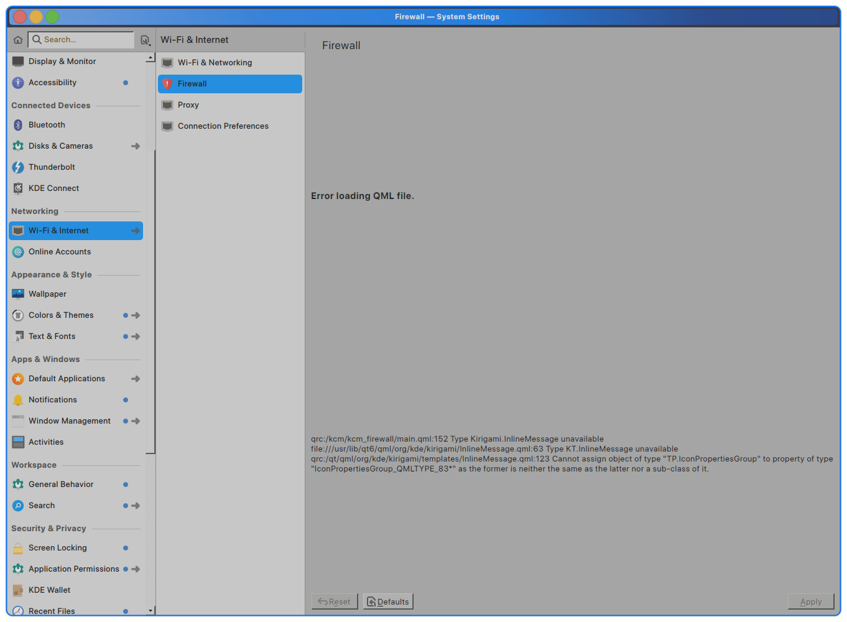Screen dimensions: 847x622
Task: Click the 'Security & Privacy' section header
Action: pyautogui.click(x=49, y=529)
